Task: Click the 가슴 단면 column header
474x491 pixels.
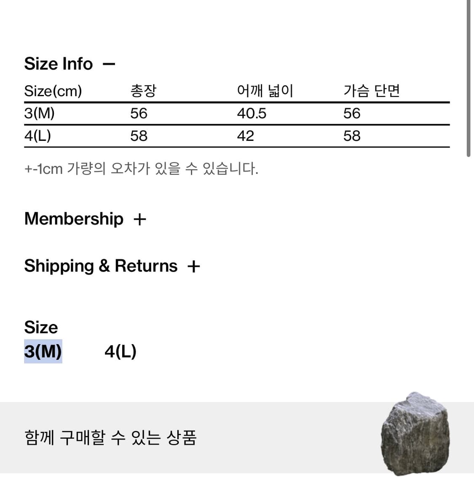Action: pyautogui.click(x=371, y=91)
